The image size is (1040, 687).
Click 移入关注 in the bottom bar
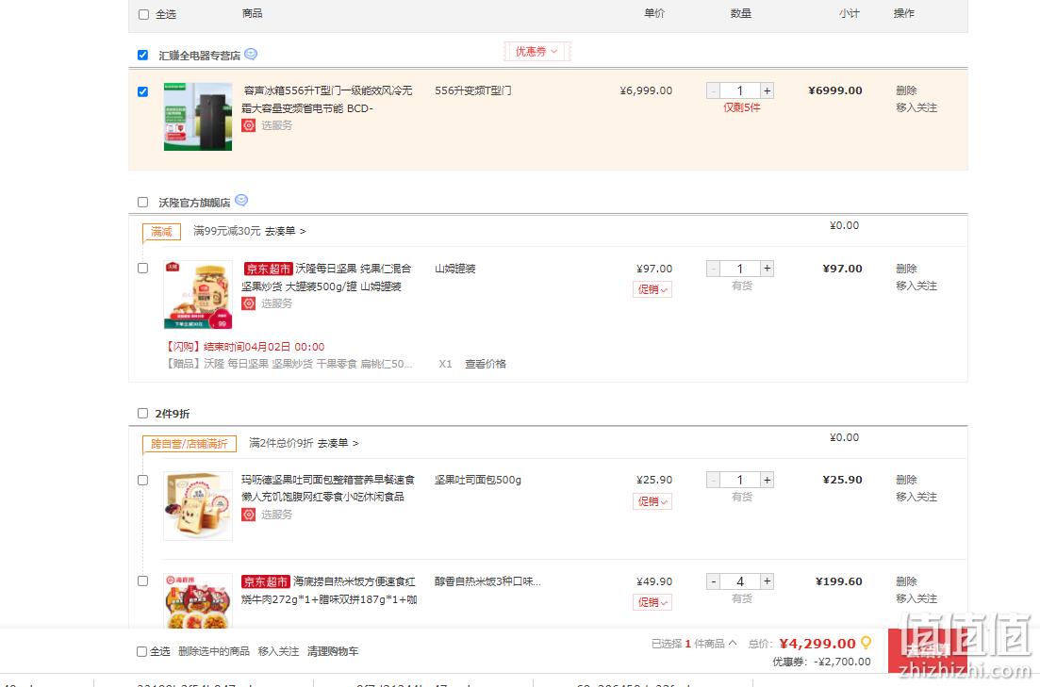(278, 652)
